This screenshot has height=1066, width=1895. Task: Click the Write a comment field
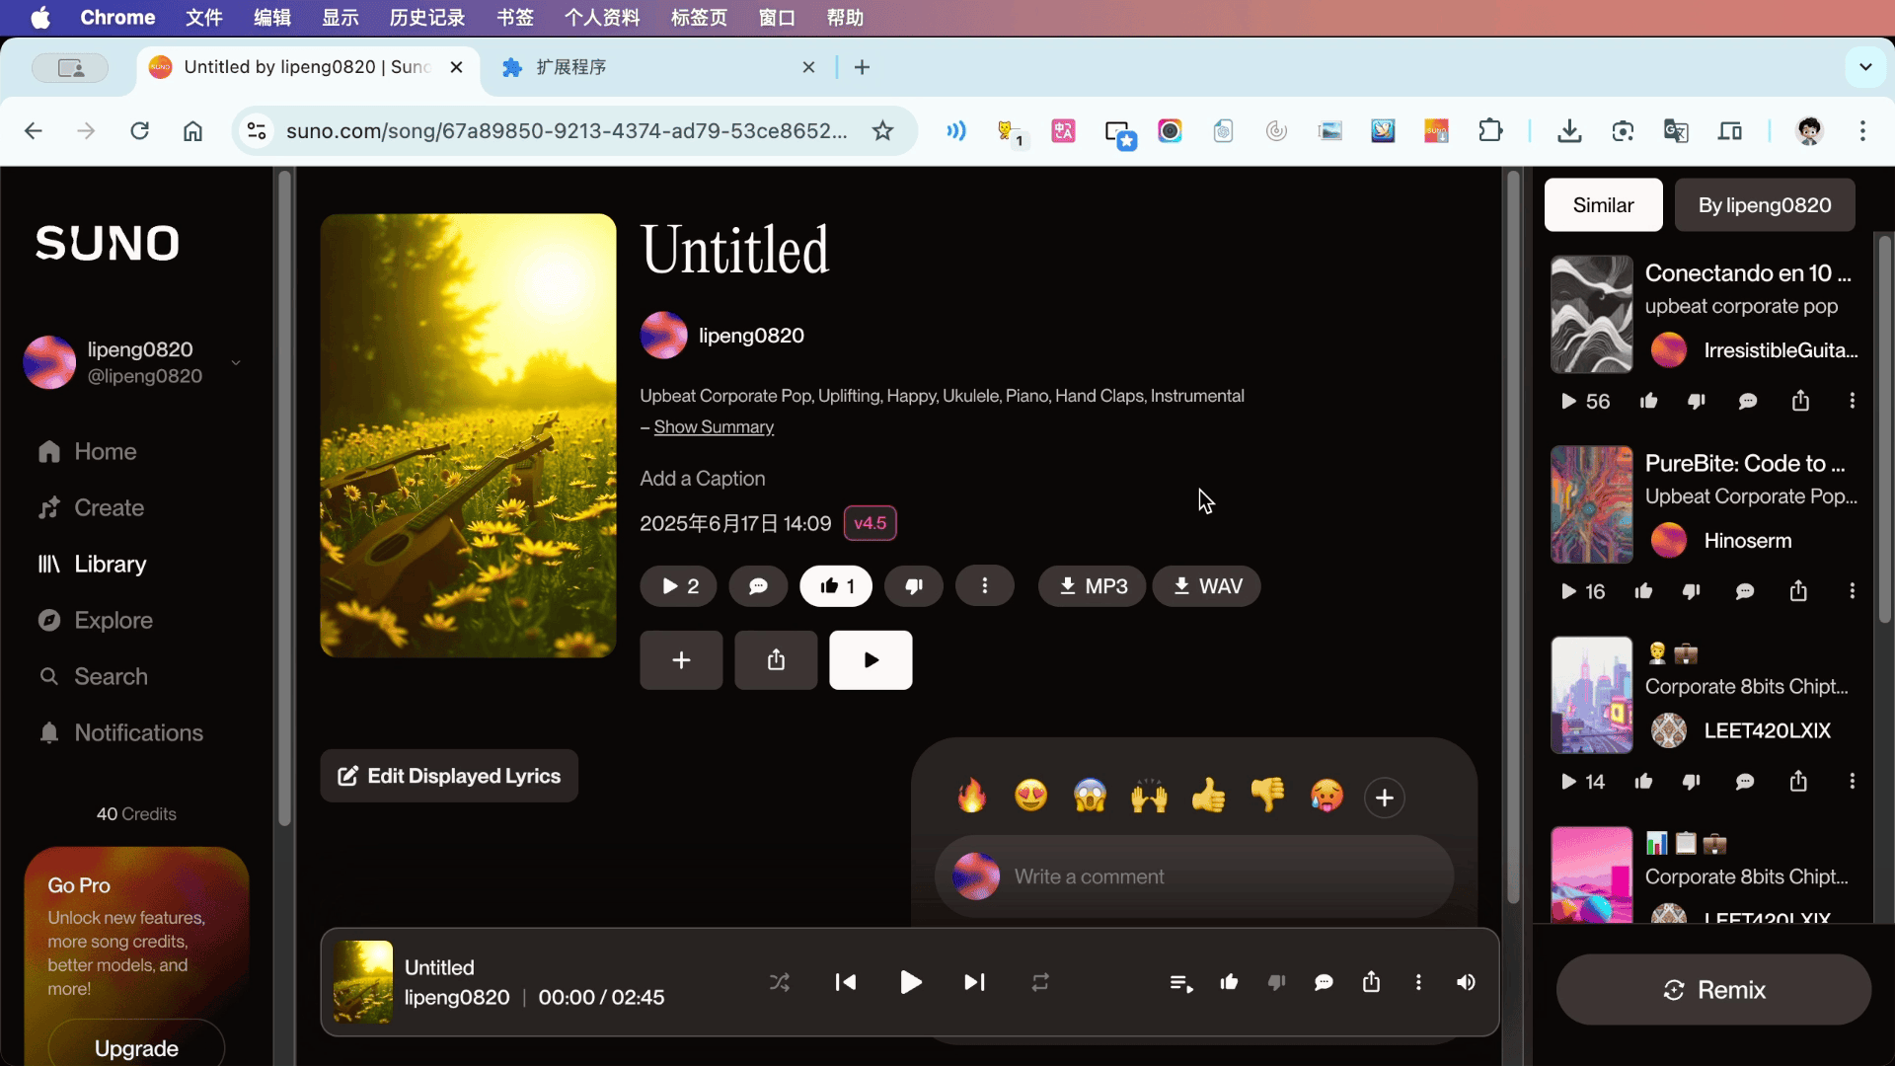1194,876
